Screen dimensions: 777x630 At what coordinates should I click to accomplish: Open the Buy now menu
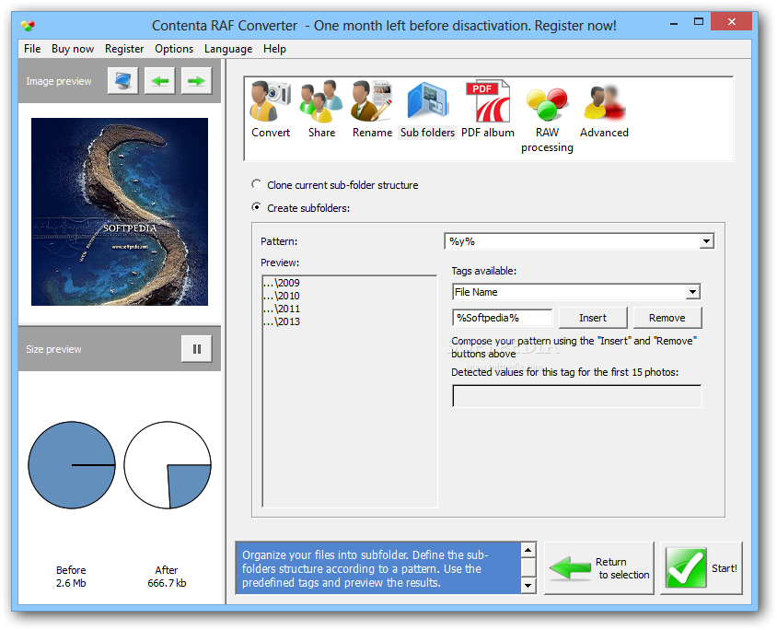[x=73, y=49]
